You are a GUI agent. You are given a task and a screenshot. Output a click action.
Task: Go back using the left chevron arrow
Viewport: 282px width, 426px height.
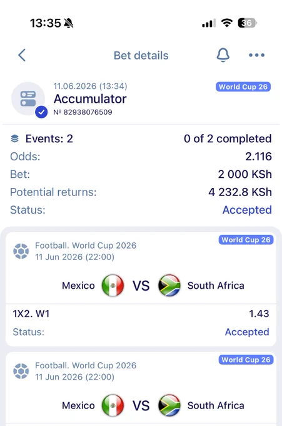22,55
